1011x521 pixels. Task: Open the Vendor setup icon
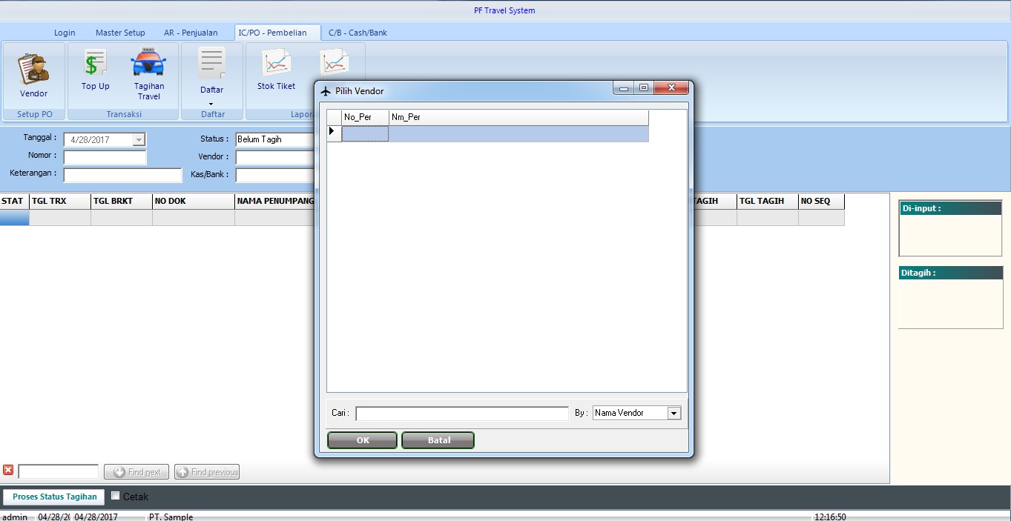(33, 69)
